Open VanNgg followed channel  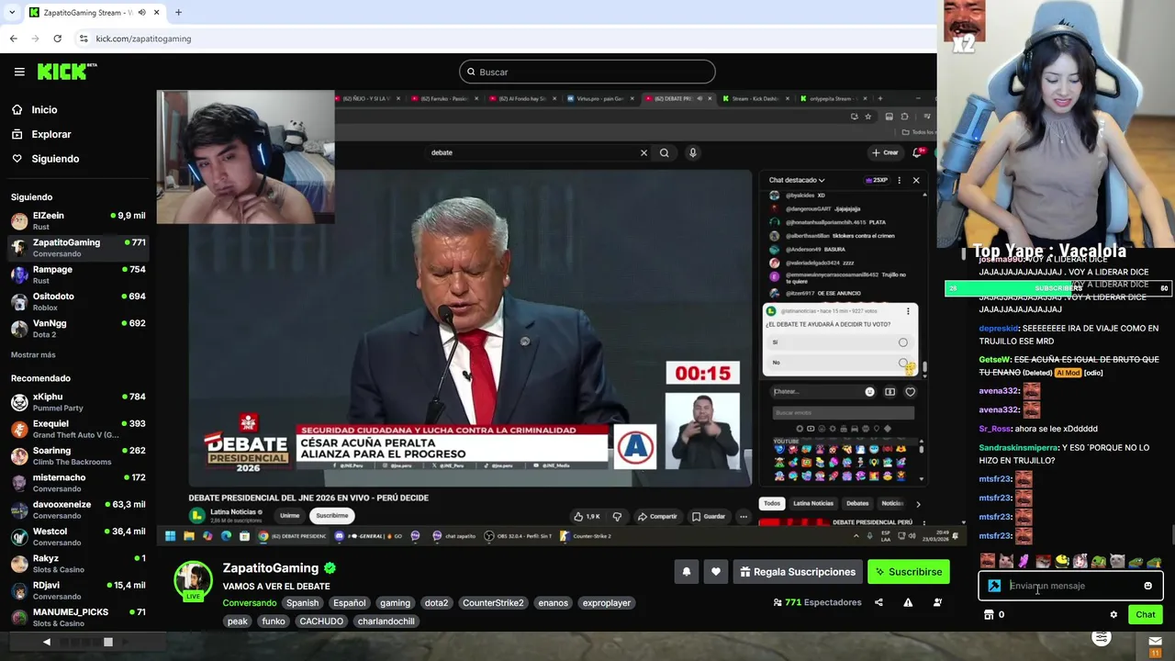point(78,328)
